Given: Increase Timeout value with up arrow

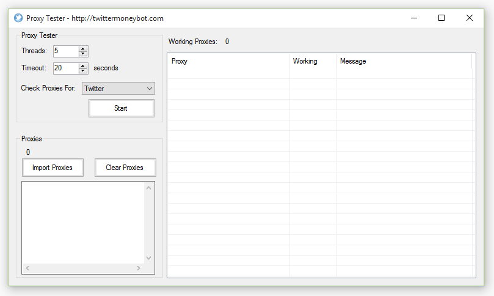Looking at the screenshot, I should click(x=83, y=65).
